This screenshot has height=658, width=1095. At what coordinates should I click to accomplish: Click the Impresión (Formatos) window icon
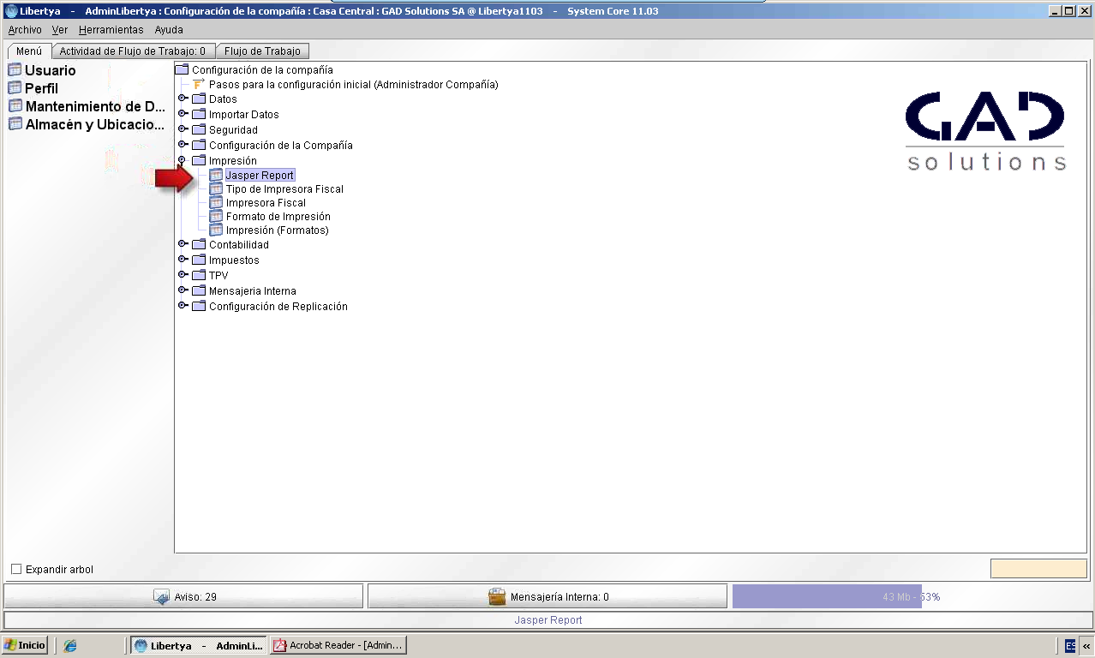point(216,230)
